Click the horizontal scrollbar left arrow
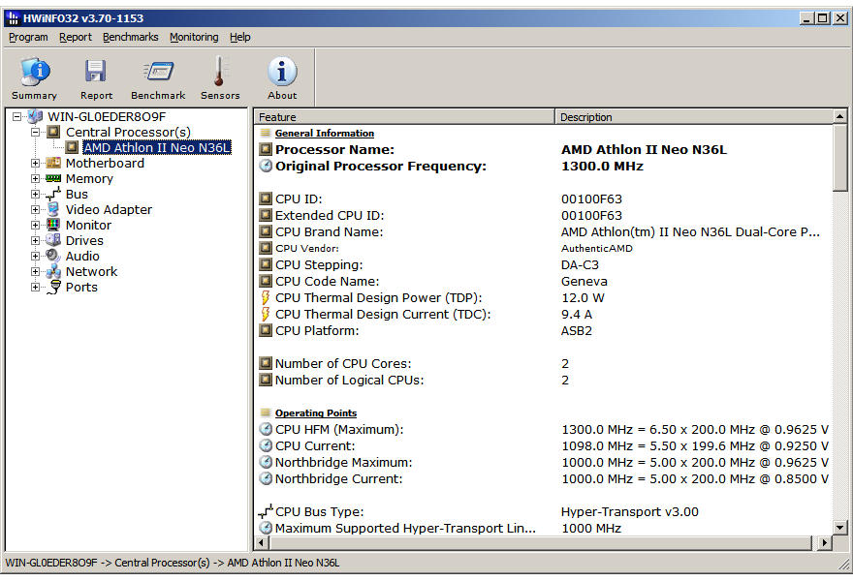 [x=262, y=542]
